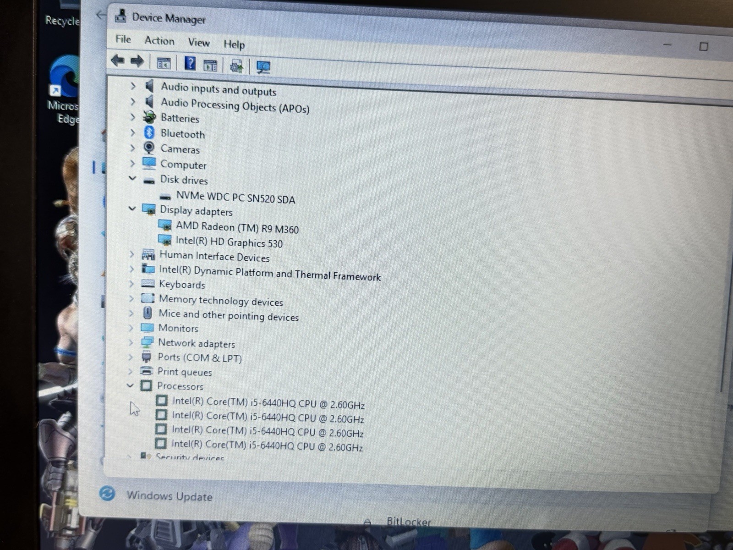Expand Audio Processing Objects (APOs) node
Image resolution: width=733 pixels, height=550 pixels.
tap(133, 101)
